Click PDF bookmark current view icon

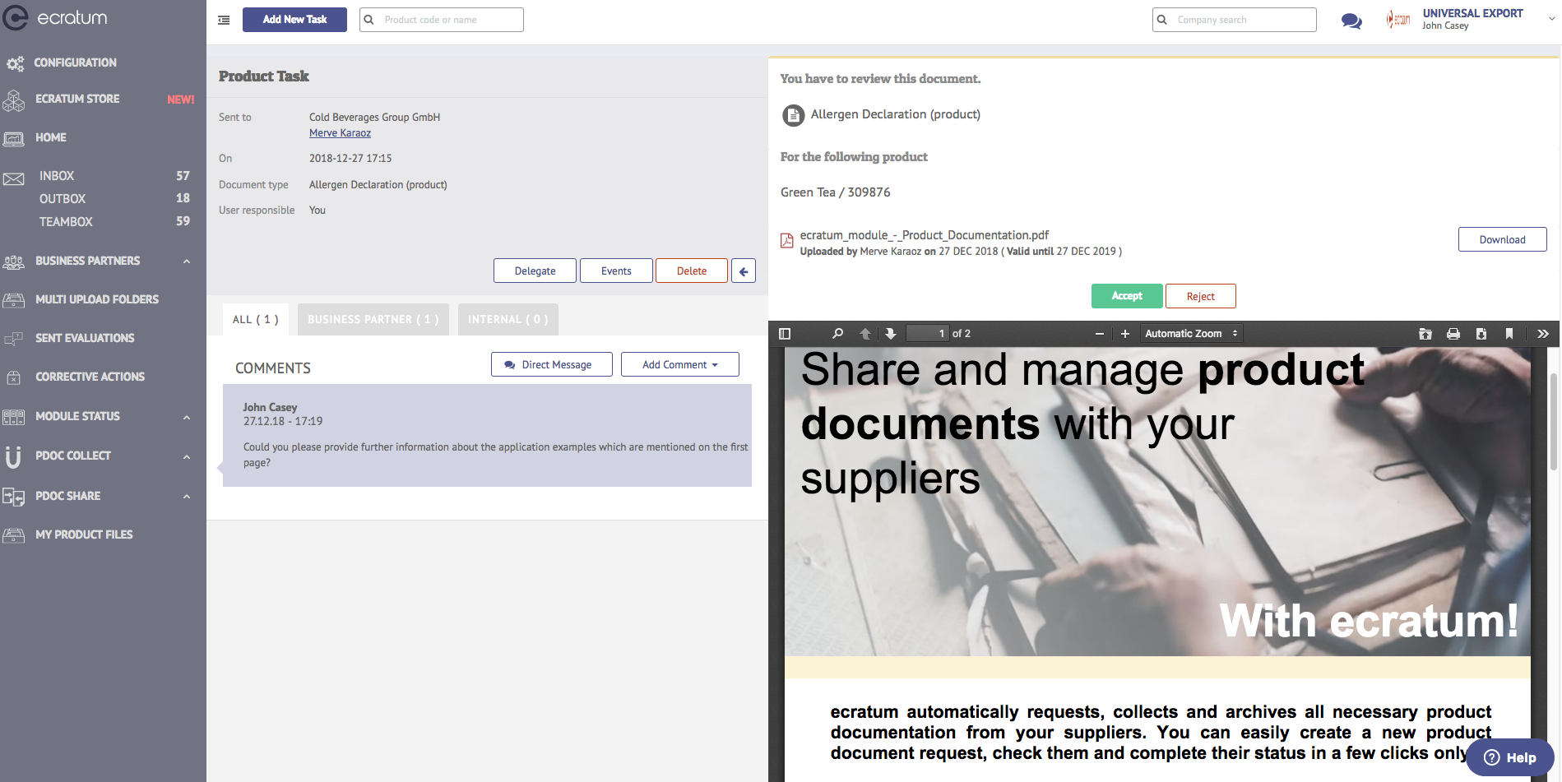[x=1509, y=334]
